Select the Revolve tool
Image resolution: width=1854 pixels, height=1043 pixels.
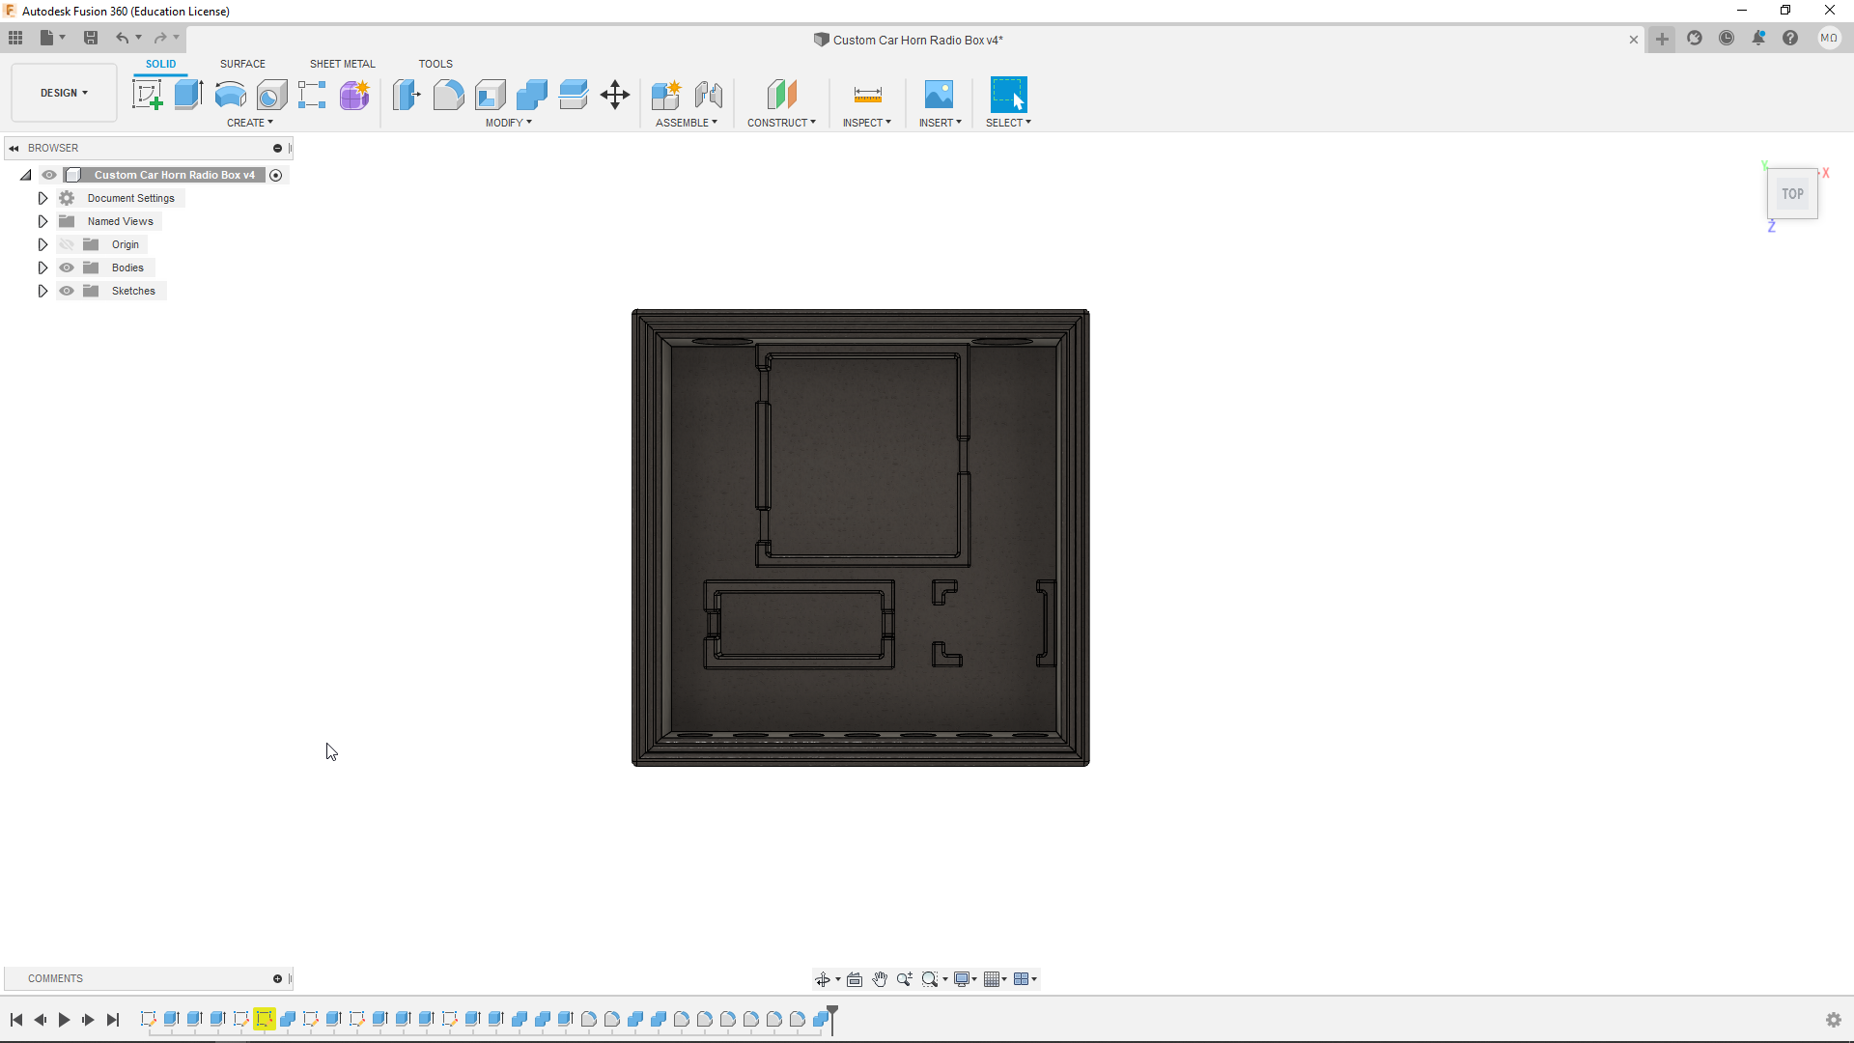230,95
